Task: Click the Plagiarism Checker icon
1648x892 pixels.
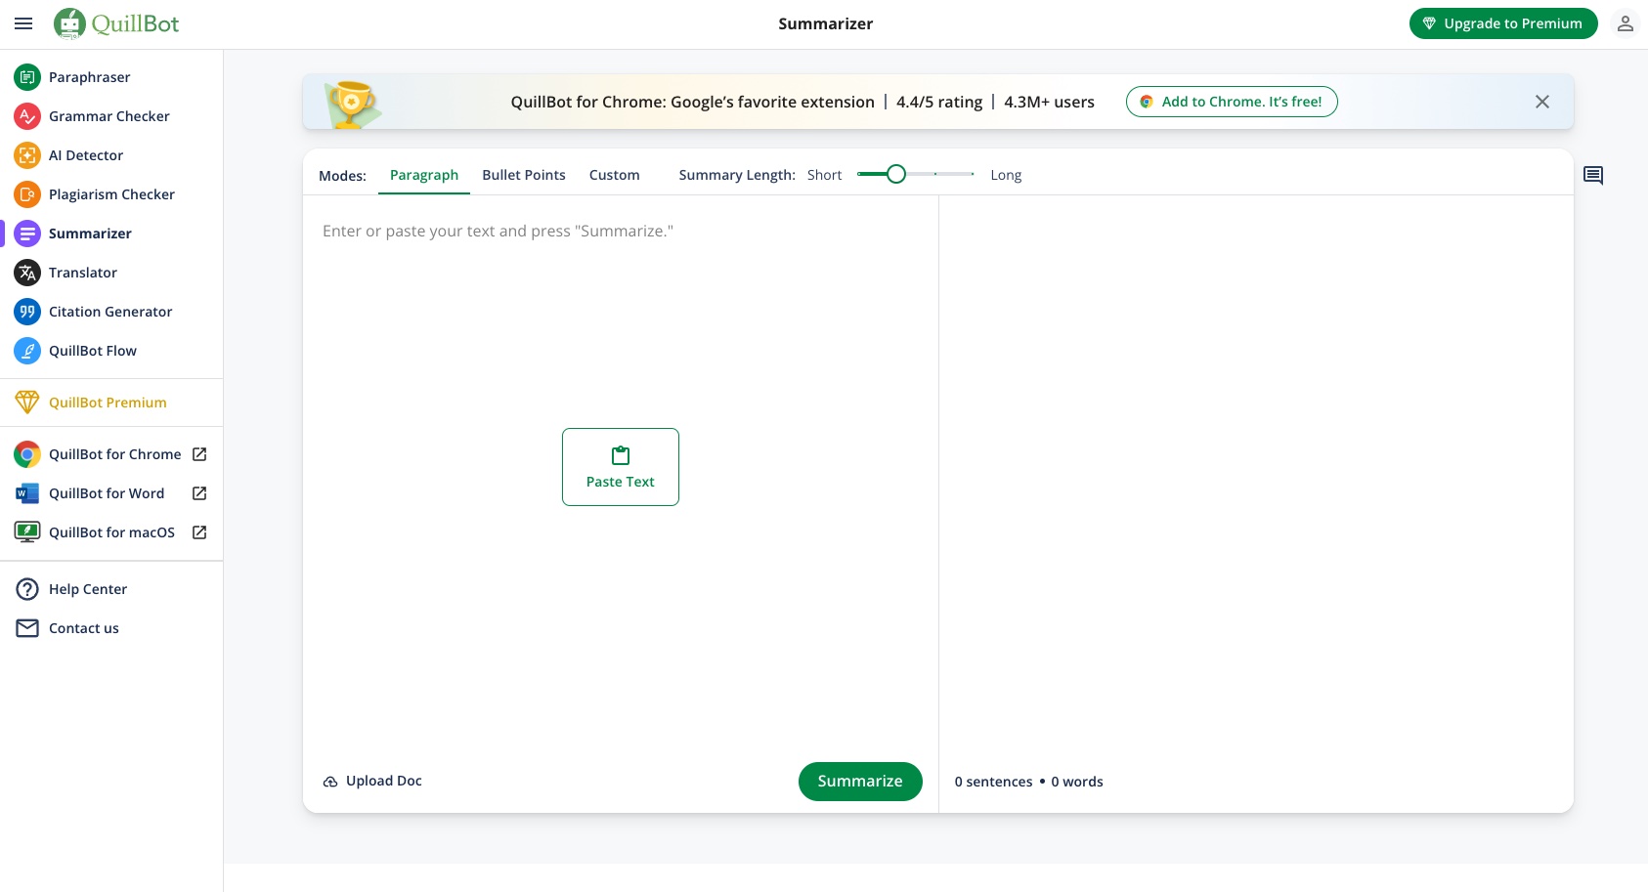Action: point(27,194)
